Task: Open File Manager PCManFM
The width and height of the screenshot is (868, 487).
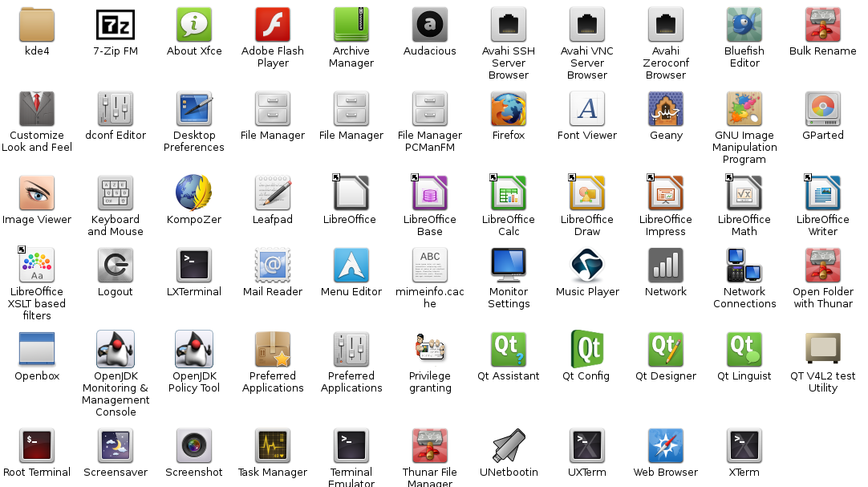Action: coord(429,109)
